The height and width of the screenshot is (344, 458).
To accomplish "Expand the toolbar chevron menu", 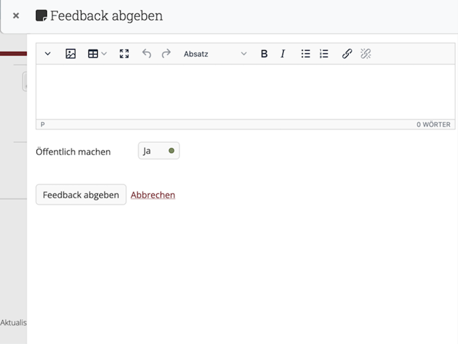I will point(48,54).
